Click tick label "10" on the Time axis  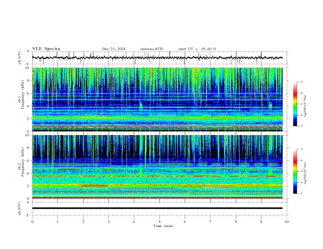click(x=287, y=222)
